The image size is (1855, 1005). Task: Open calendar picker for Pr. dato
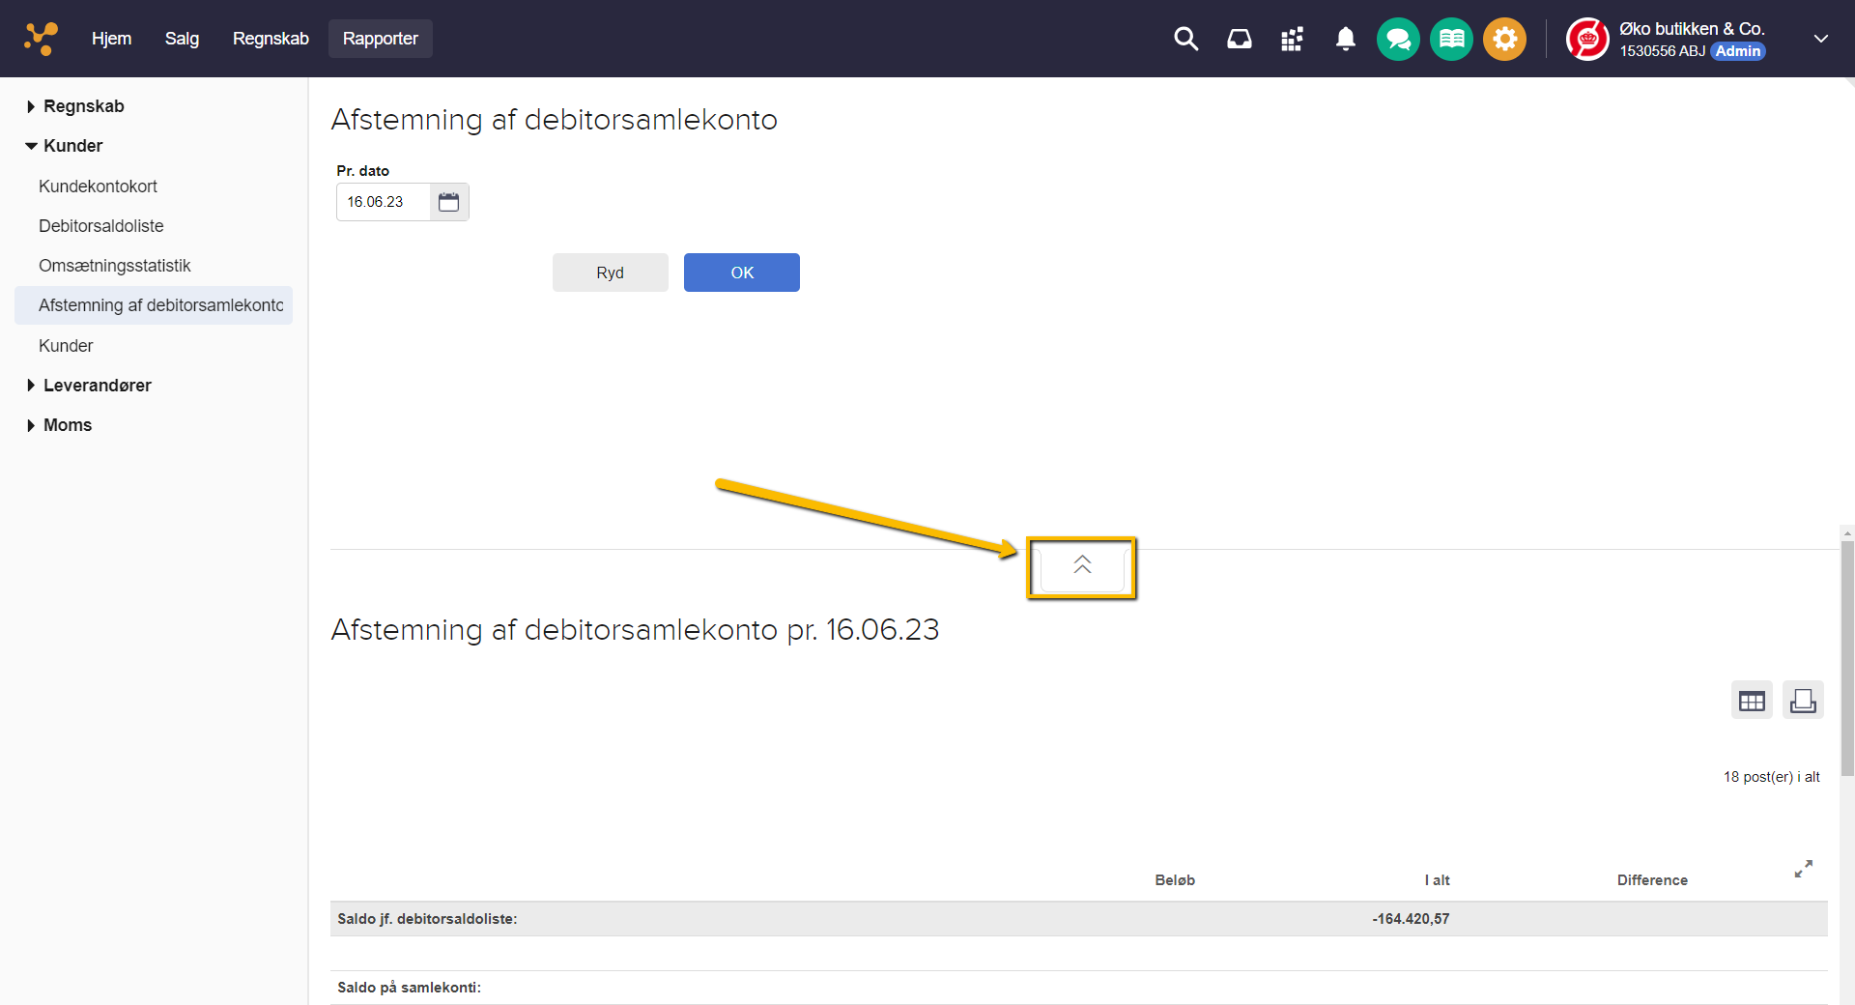coord(449,202)
